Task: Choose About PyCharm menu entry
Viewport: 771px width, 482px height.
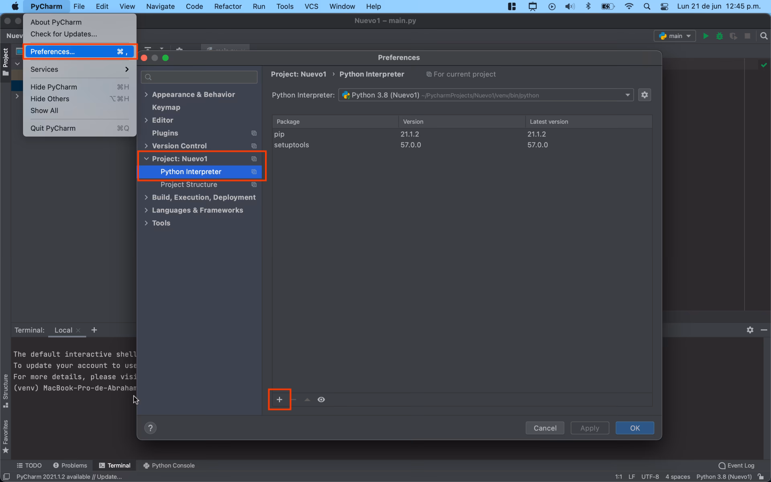Action: [x=80, y=22]
